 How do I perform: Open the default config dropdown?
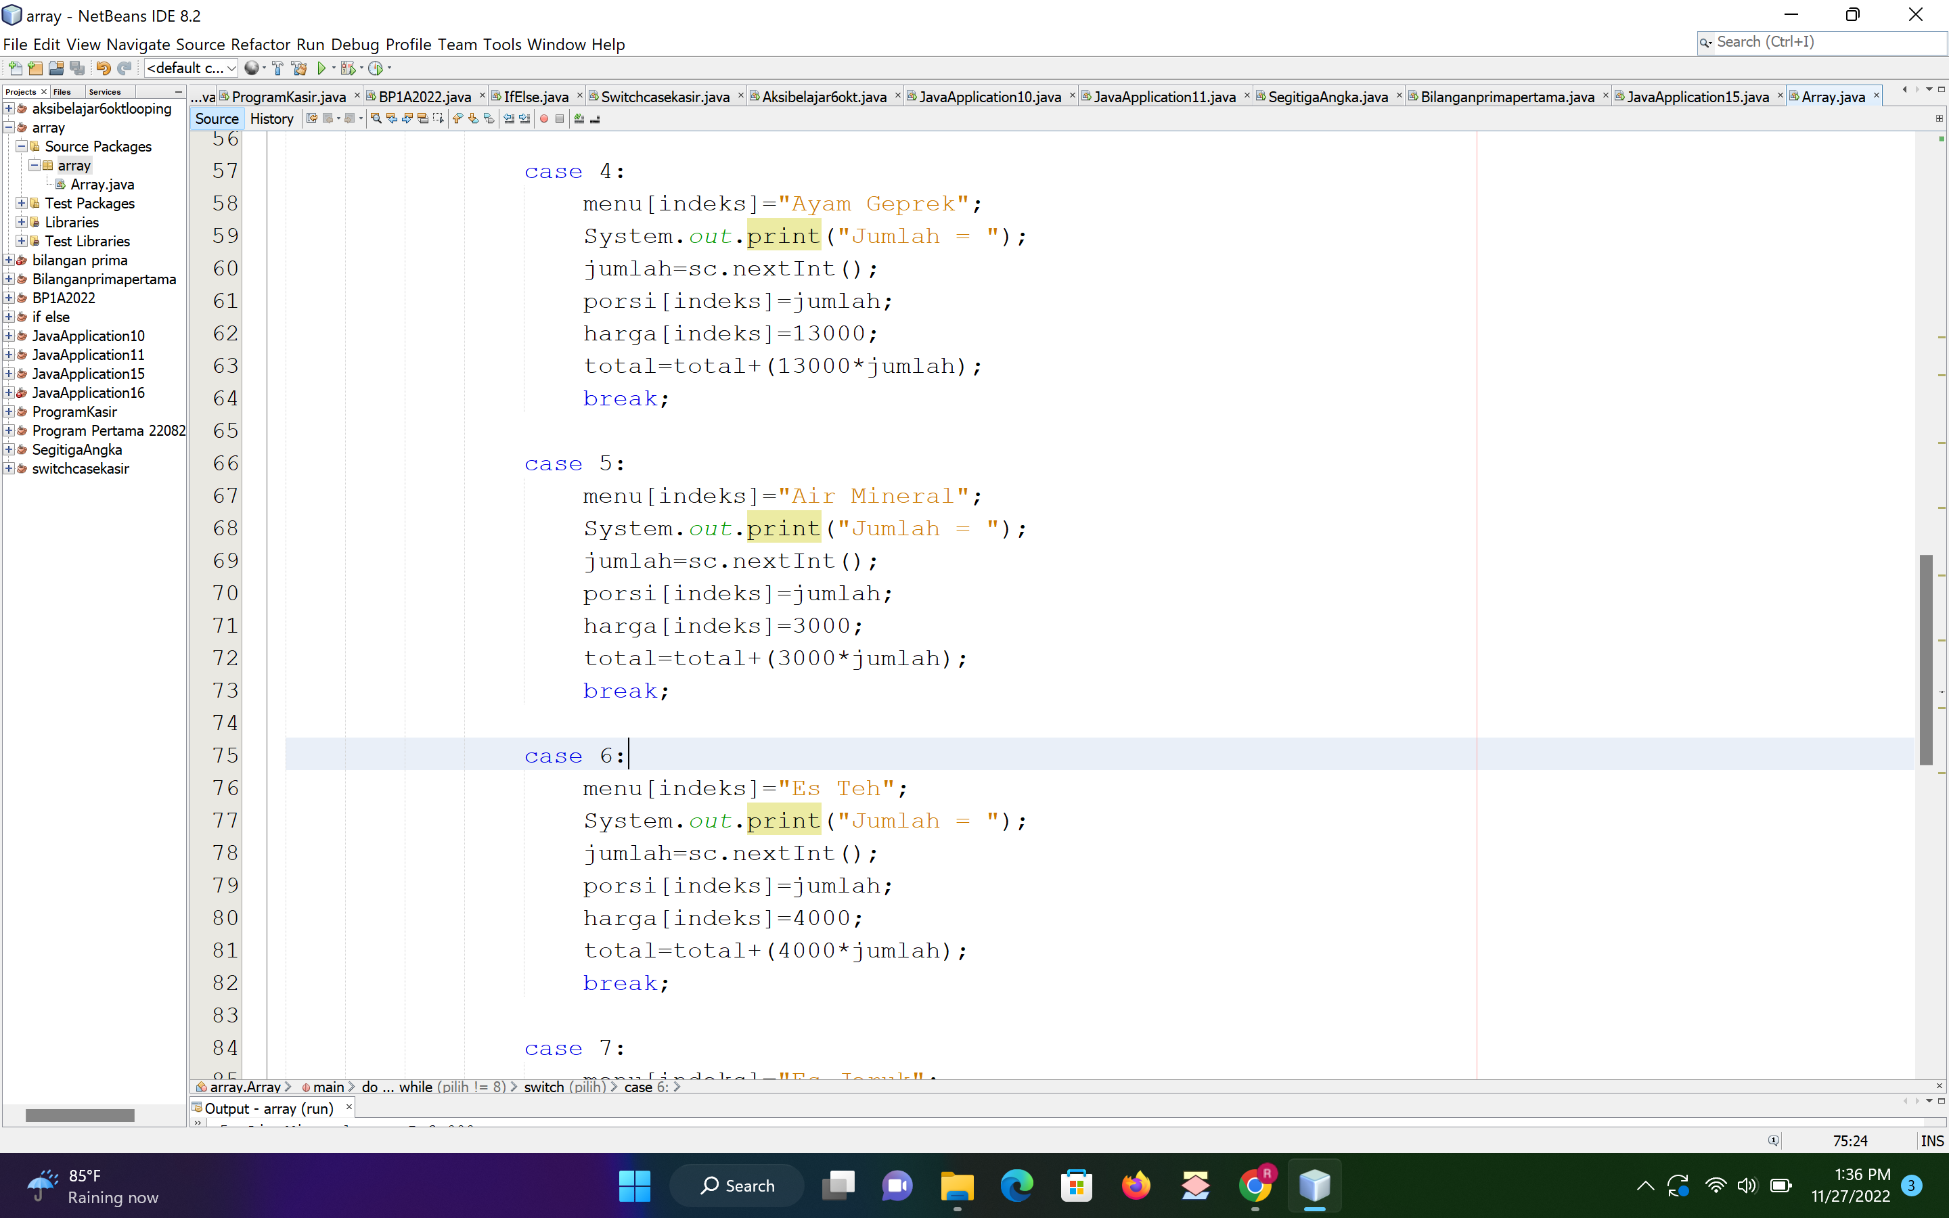pyautogui.click(x=191, y=68)
